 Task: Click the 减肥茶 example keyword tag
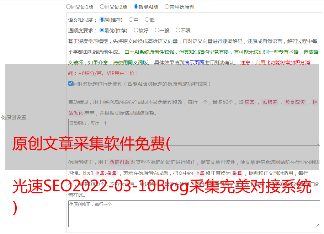click(x=270, y=102)
